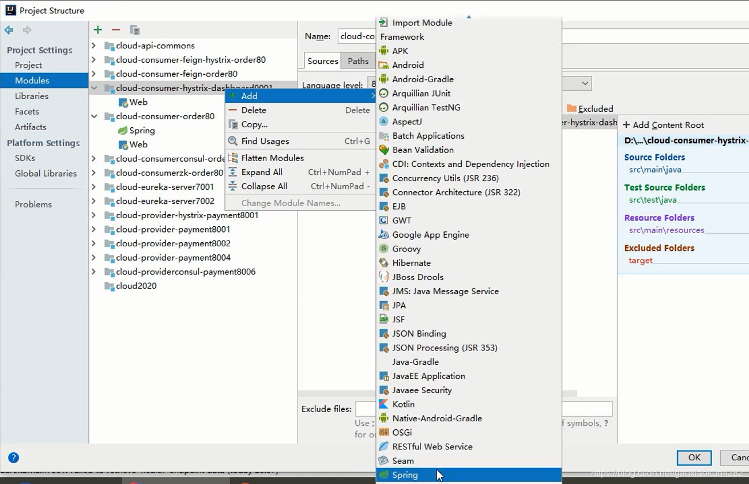Expand cloud-provider-payment8002 module
The image size is (749, 484).
pos(94,243)
